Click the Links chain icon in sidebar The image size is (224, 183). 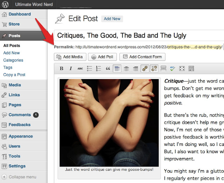tap(4, 95)
